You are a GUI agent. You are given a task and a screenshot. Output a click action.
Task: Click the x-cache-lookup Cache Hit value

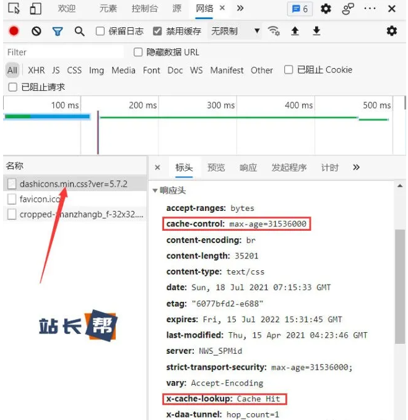pyautogui.click(x=258, y=399)
